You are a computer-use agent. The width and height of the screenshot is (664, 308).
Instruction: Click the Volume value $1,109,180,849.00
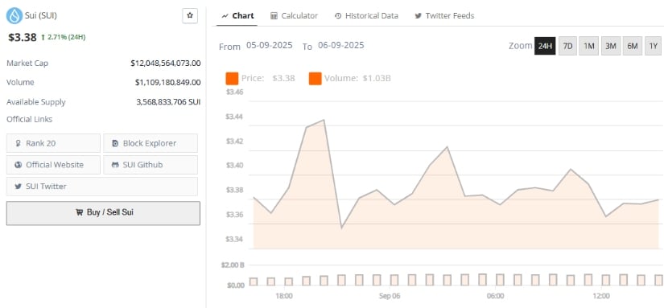167,82
